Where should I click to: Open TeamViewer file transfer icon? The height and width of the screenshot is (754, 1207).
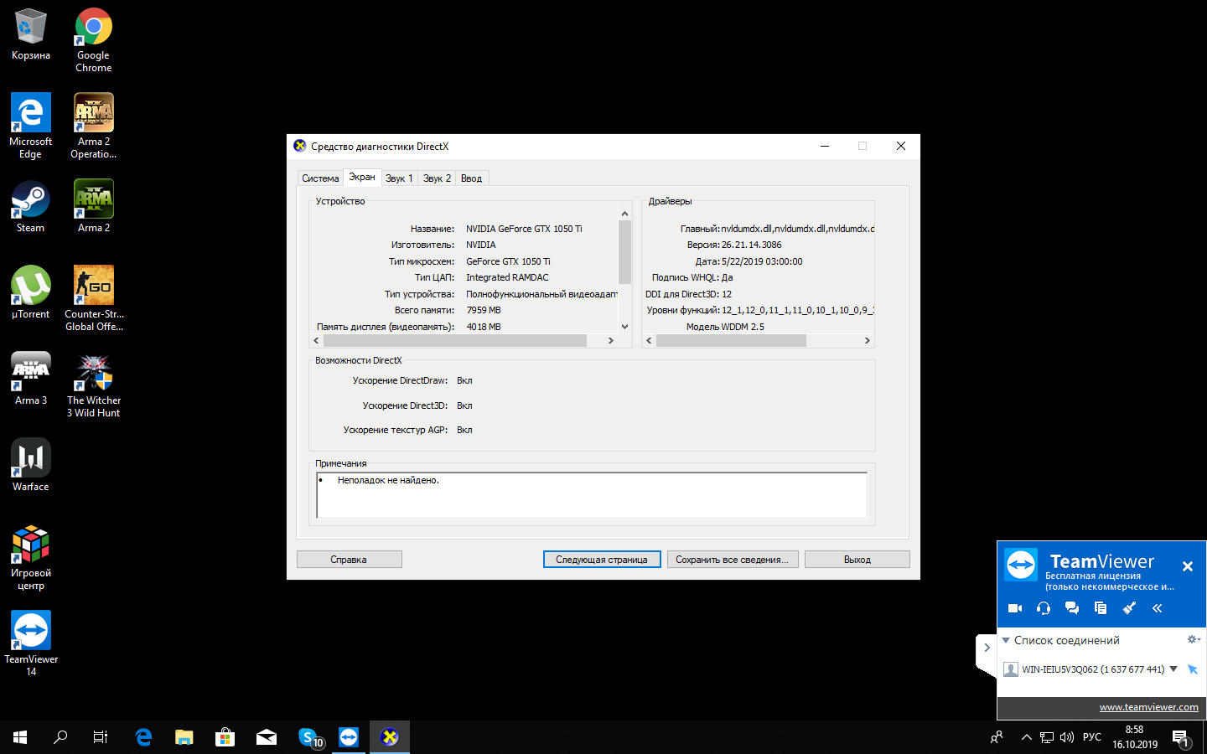pos(1101,608)
